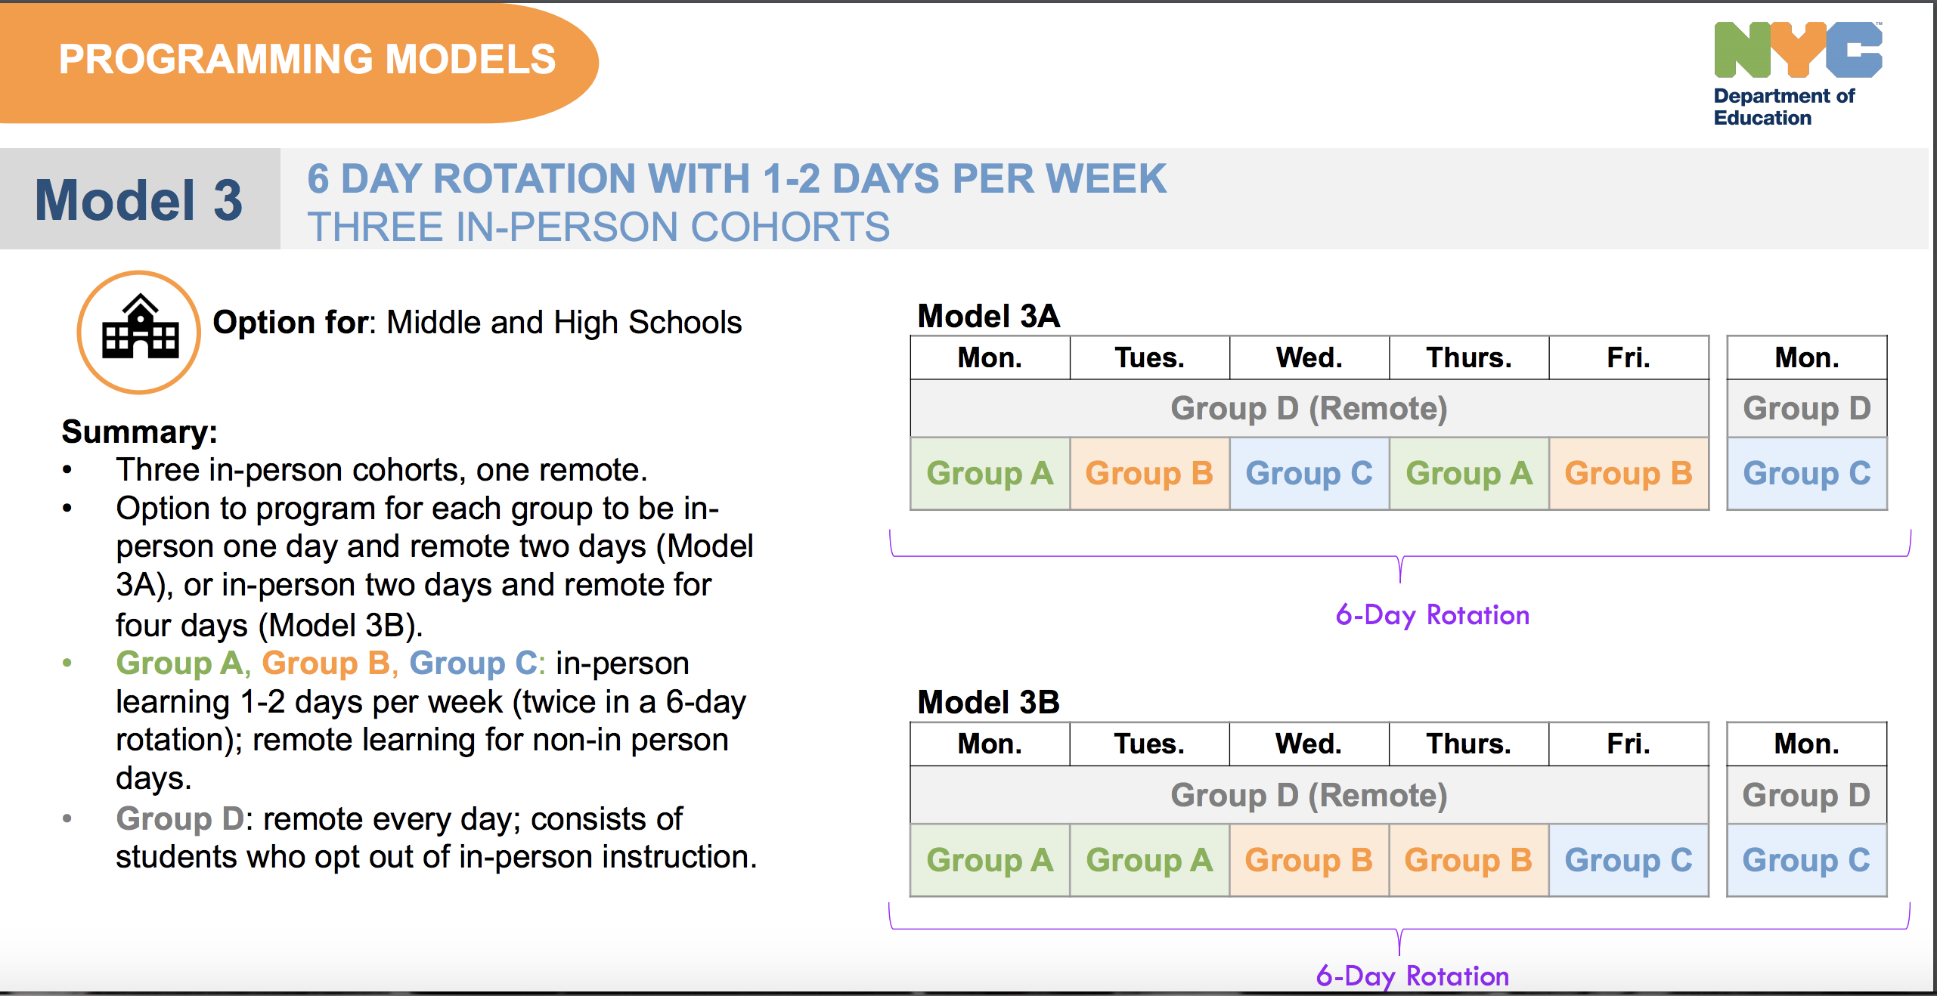Click "Group D (Remote)" row in Model 3A
The height and width of the screenshot is (996, 1937).
coord(1309,408)
